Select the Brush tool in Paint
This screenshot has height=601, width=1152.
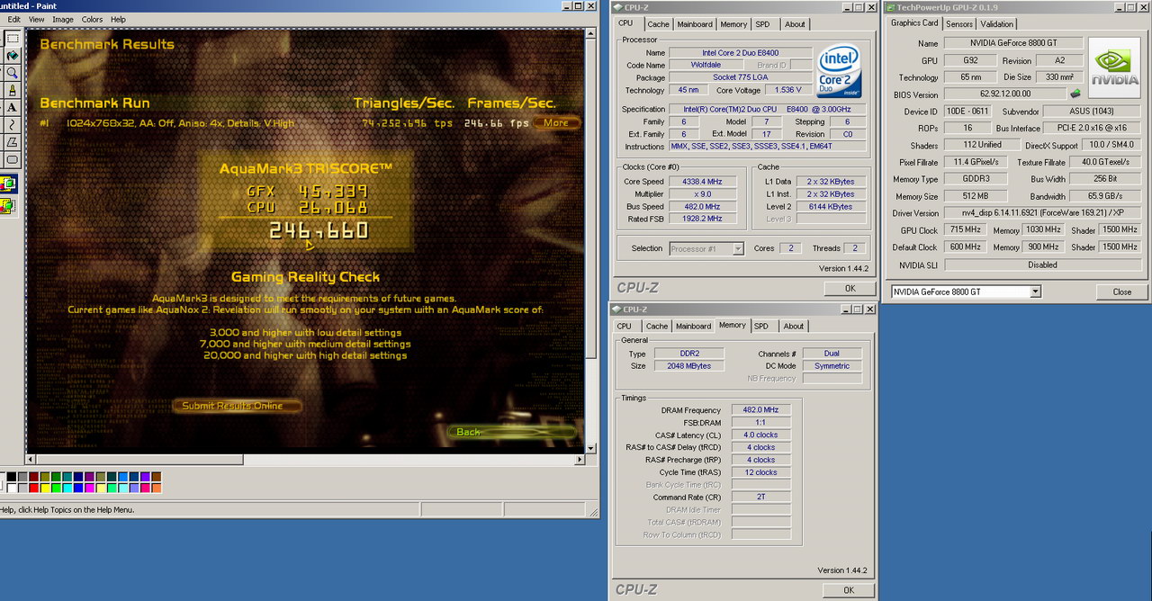13,90
